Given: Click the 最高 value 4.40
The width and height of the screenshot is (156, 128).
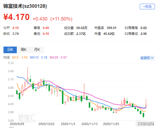Looking at the screenshot, I should point(46,28).
